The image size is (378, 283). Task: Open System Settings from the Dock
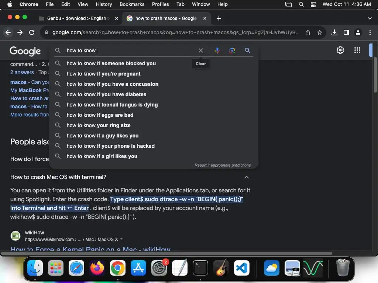click(159, 268)
